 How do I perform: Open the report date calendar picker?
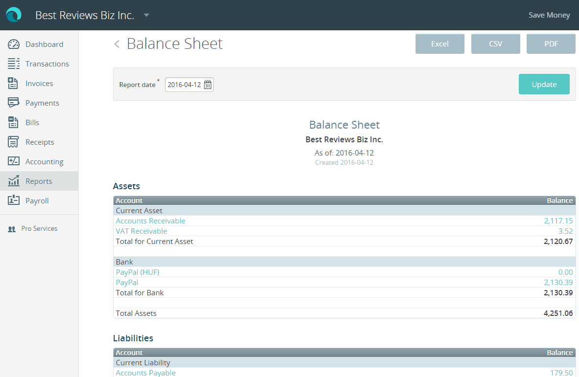[208, 84]
